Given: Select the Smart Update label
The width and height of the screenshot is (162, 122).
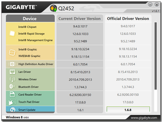Looking at the screenshot, I should coord(27,110).
